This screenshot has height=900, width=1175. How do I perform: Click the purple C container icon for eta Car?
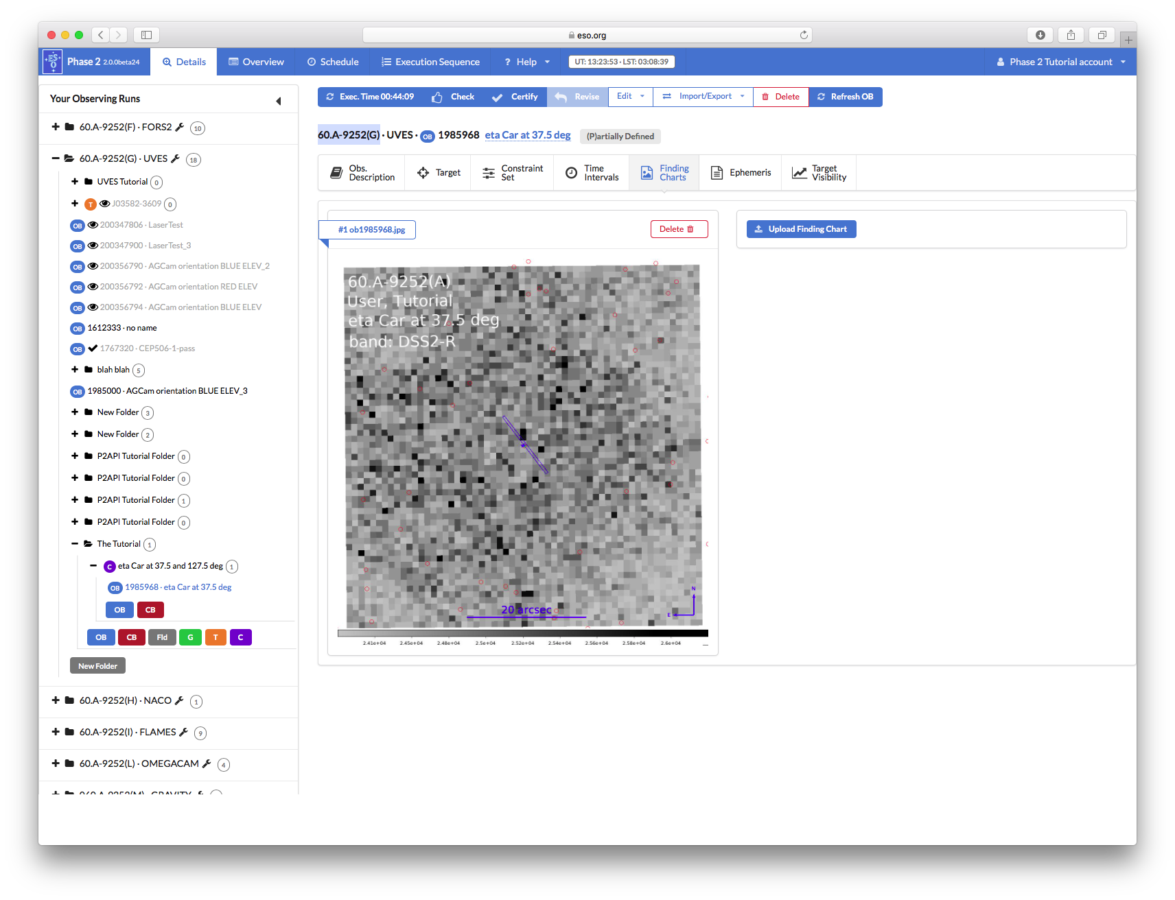coord(109,567)
